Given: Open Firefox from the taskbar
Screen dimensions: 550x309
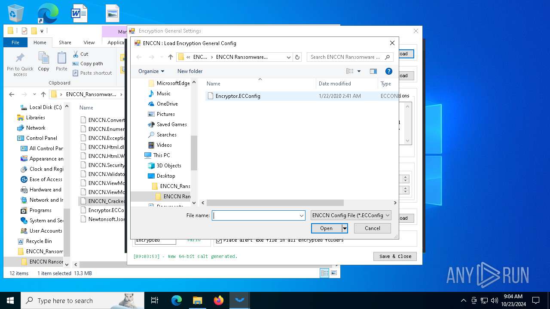Looking at the screenshot, I should [x=219, y=300].
